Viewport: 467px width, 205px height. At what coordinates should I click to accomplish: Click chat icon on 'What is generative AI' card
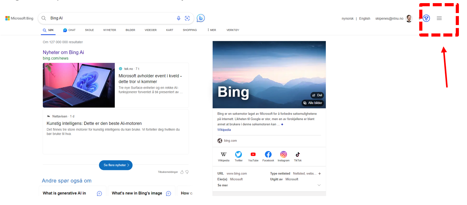(x=99, y=193)
